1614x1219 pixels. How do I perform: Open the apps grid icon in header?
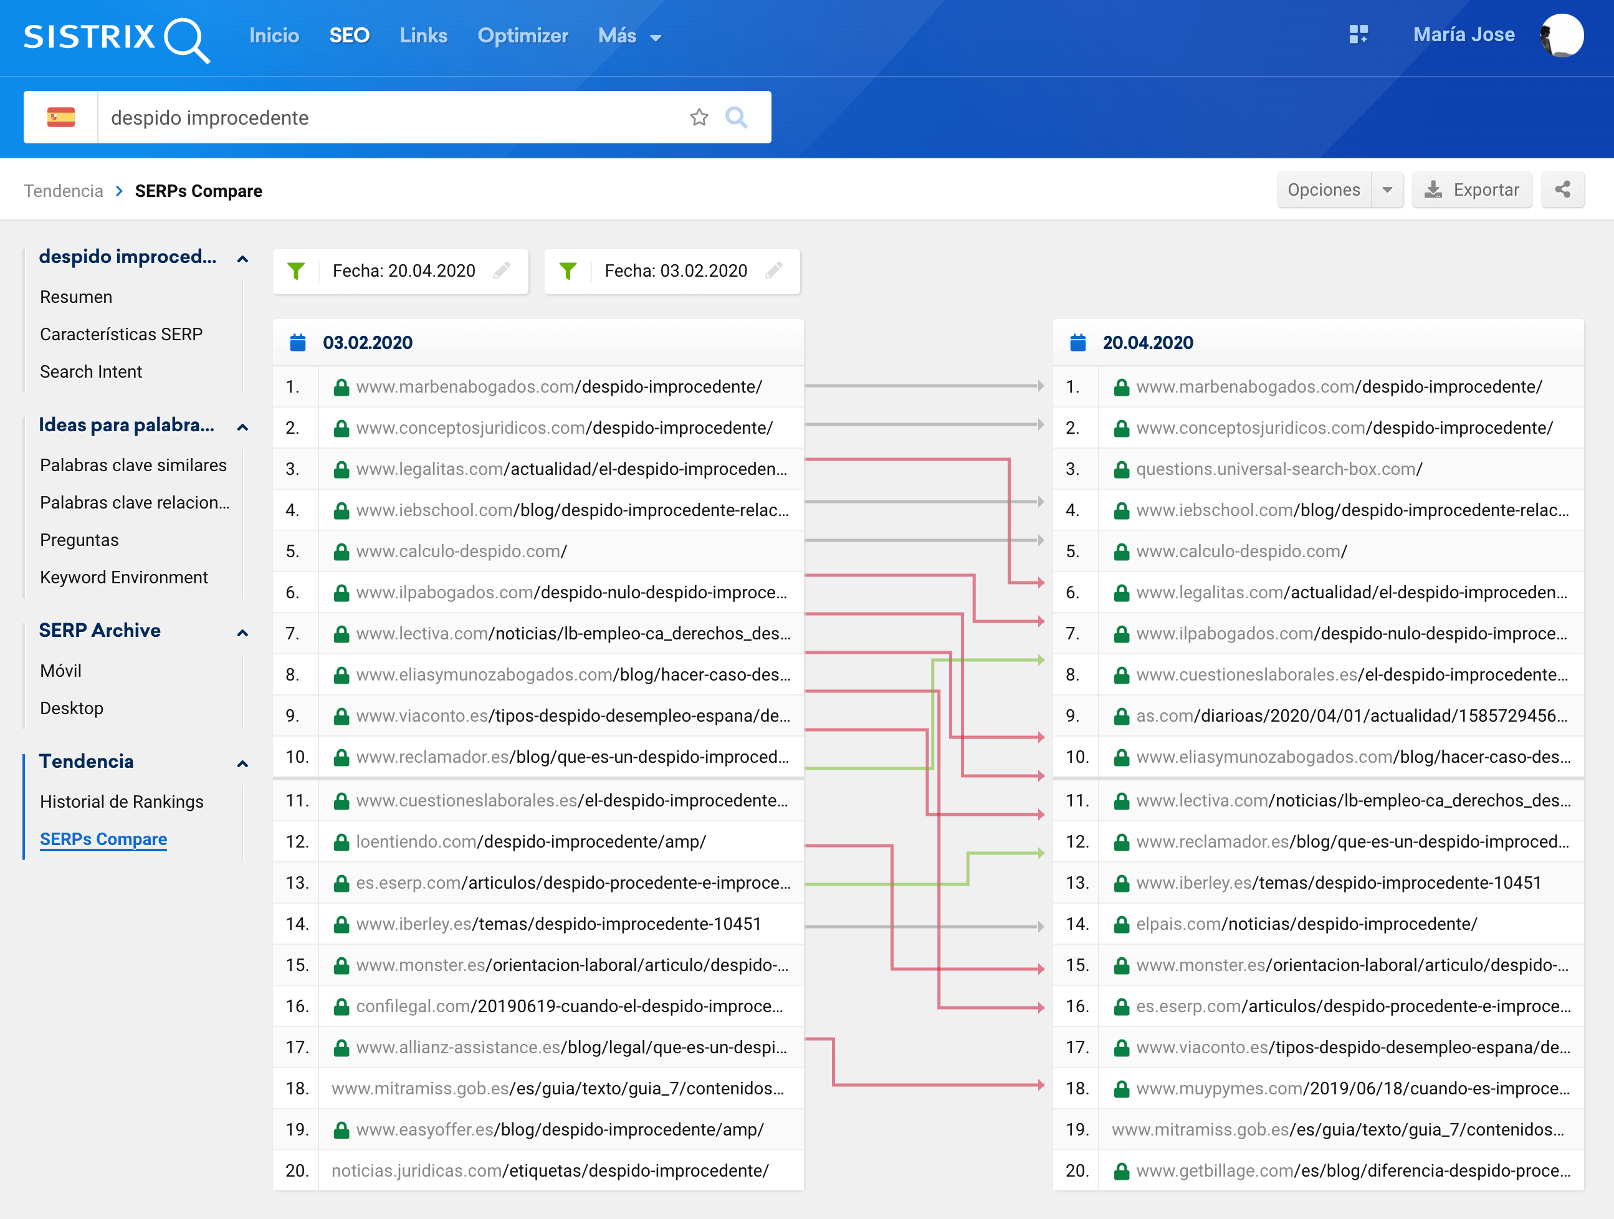tap(1357, 34)
